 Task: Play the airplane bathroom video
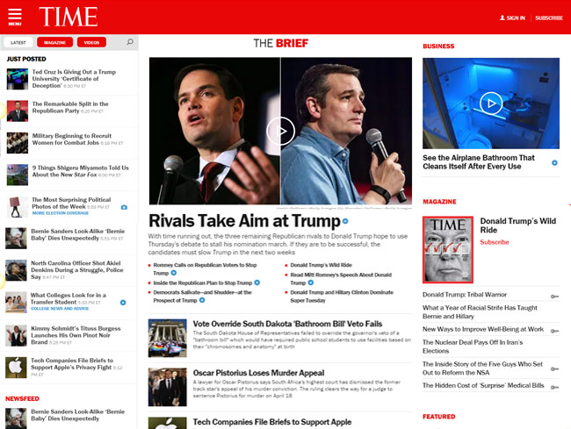(x=491, y=104)
